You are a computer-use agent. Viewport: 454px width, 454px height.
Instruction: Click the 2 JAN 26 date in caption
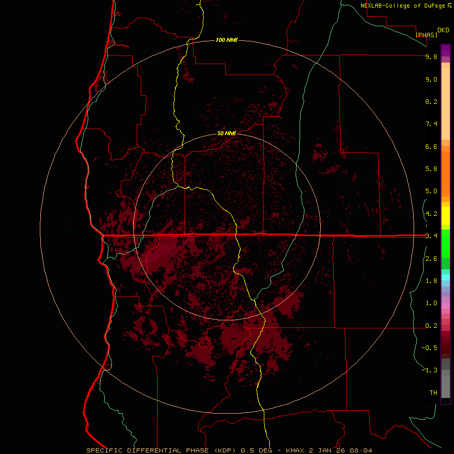pos(328,450)
